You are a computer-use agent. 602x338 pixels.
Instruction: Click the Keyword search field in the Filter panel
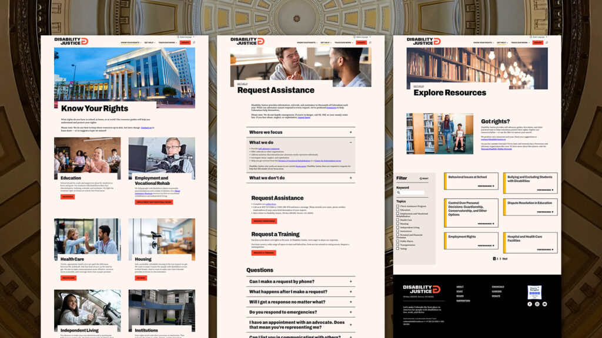pos(410,192)
